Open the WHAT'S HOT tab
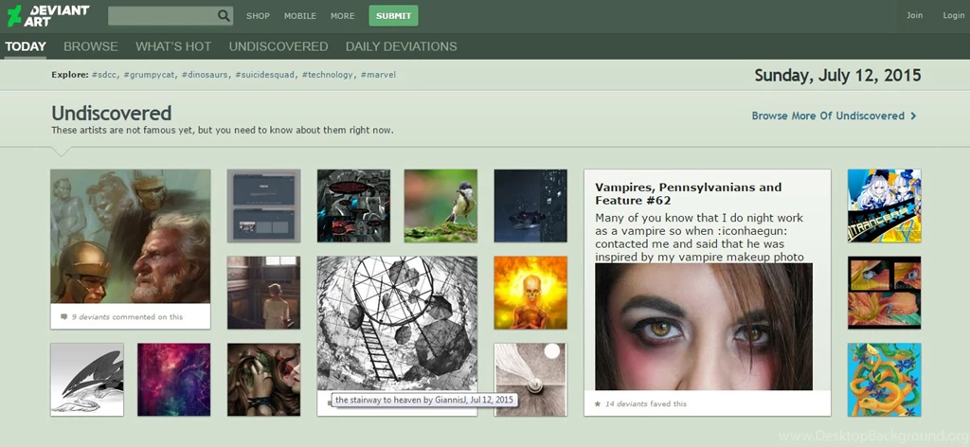The height and width of the screenshot is (447, 970). click(173, 46)
